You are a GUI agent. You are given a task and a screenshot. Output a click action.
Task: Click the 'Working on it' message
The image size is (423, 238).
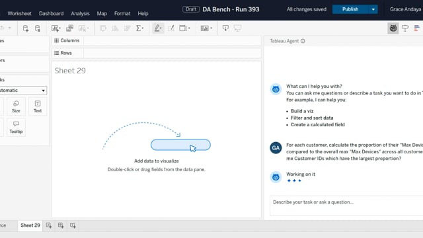click(x=301, y=175)
